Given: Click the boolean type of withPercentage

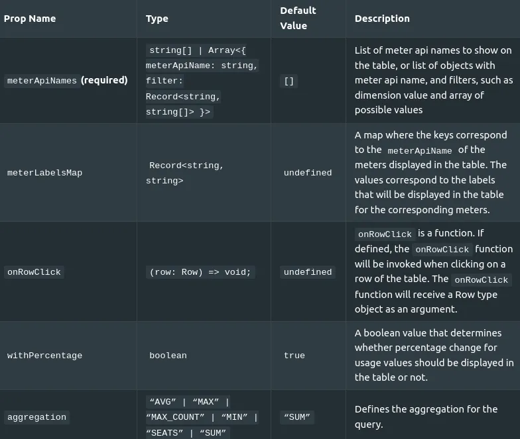Looking at the screenshot, I should coord(168,356).
